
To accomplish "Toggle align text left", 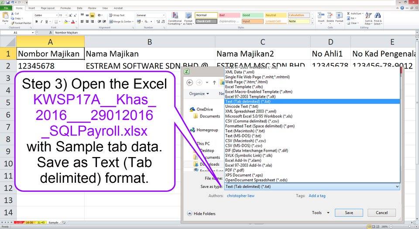I will (x=82, y=21).
